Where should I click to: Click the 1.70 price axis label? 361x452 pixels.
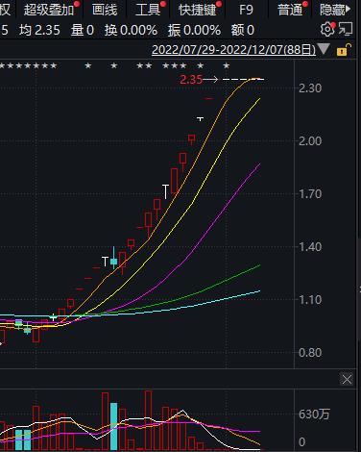coord(310,193)
